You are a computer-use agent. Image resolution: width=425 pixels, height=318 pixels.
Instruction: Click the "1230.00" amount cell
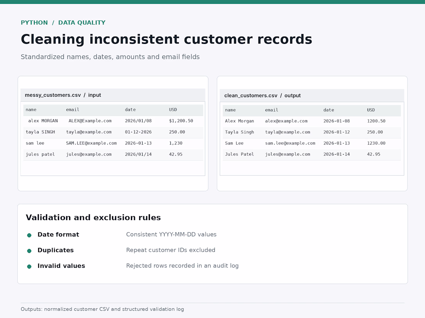coord(376,143)
